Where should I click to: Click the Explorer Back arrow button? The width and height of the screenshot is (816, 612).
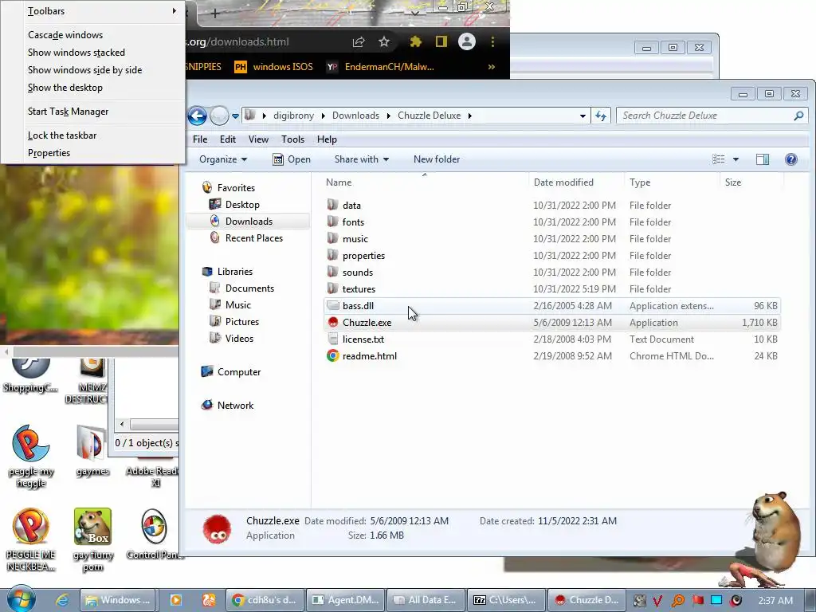coord(198,116)
